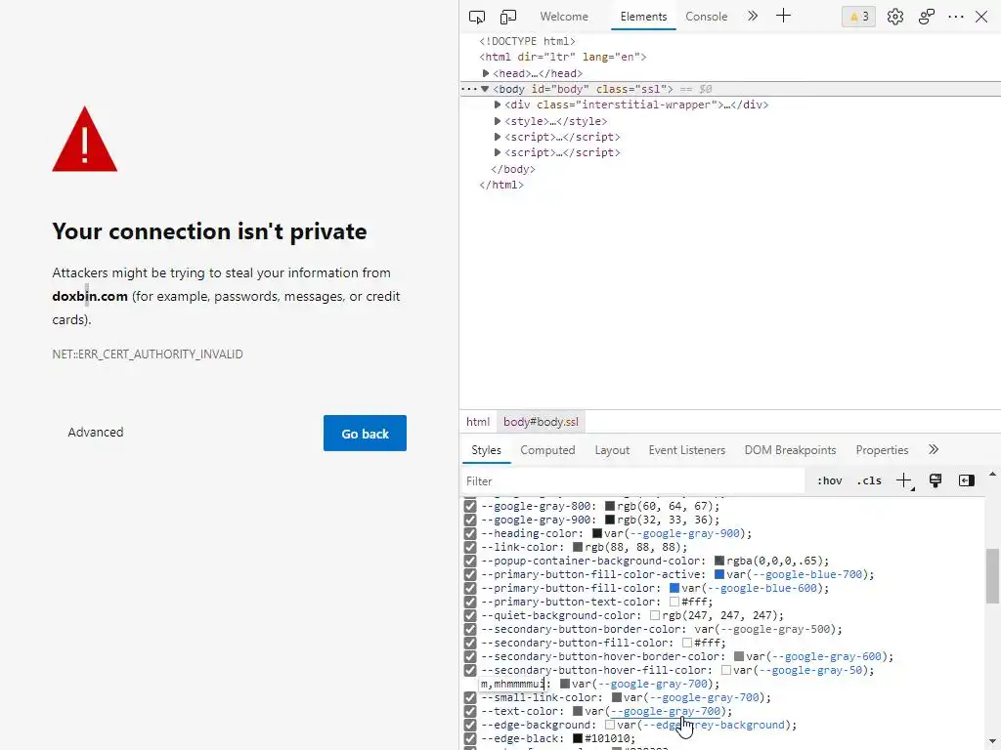Toggle the computed styles sidebar icon

point(967,480)
